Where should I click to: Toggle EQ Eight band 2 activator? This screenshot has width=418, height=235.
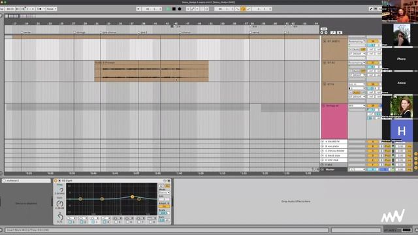[x=82, y=222]
